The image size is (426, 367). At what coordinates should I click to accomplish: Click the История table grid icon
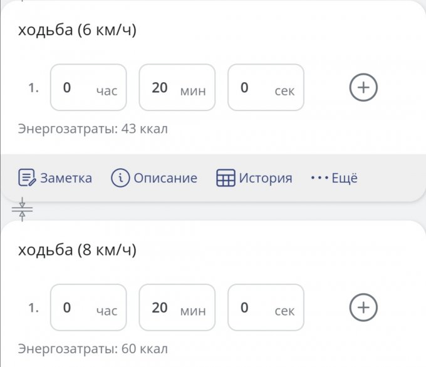[226, 178]
